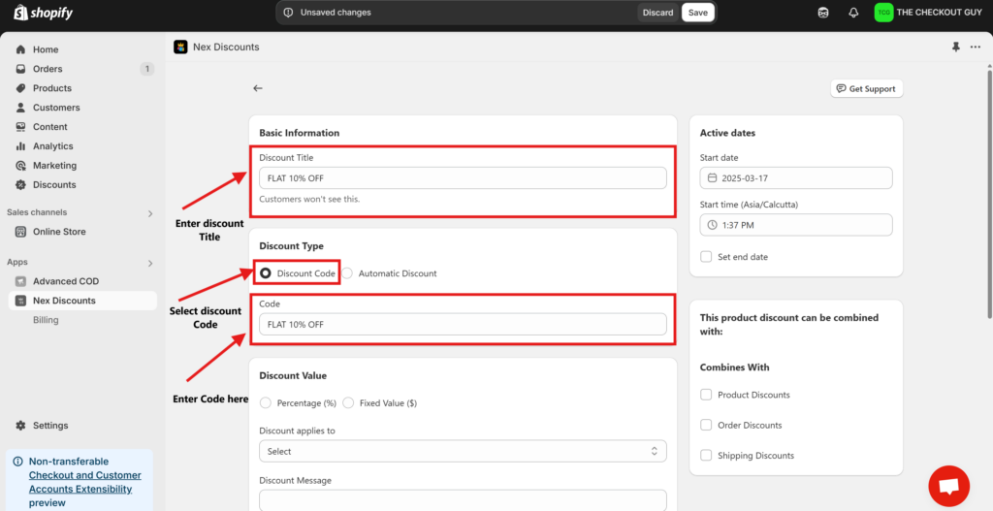
Task: Click the "Combines With" heading
Action: pos(735,367)
